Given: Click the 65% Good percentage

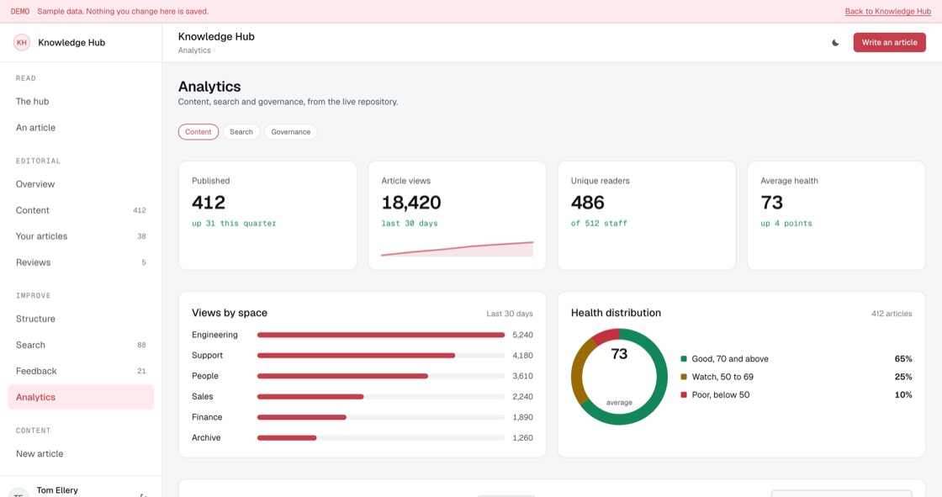Looking at the screenshot, I should coord(903,359).
